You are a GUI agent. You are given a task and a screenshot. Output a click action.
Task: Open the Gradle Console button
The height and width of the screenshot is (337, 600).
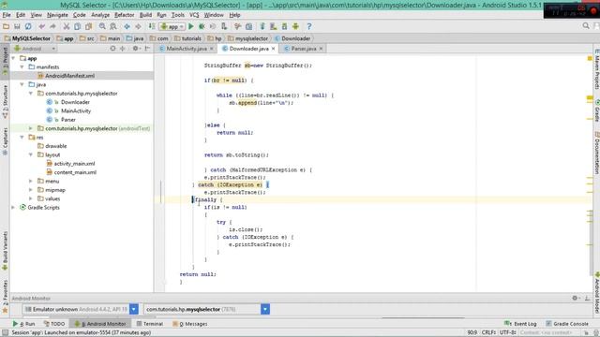click(x=566, y=324)
